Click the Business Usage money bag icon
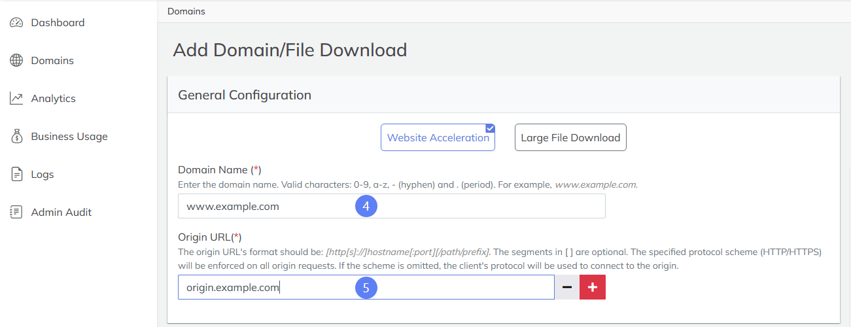The image size is (851, 327). pyautogui.click(x=17, y=137)
